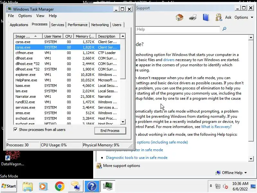Click the Print icon in Help window
257x193 pixels.
193,17
